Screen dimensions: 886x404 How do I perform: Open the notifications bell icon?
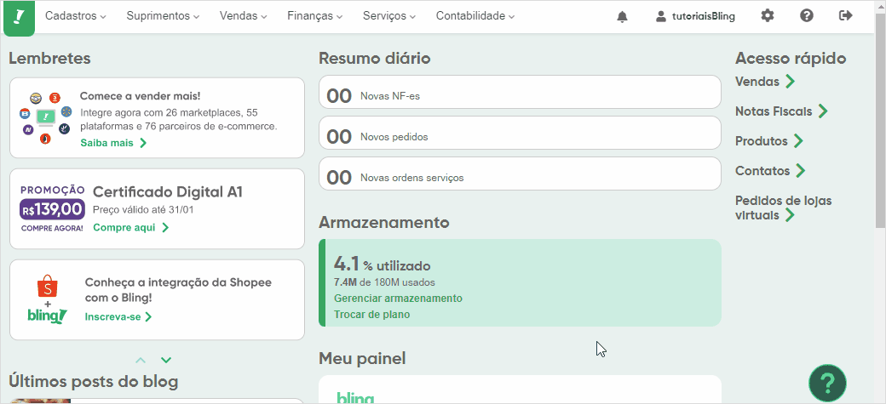click(x=622, y=16)
